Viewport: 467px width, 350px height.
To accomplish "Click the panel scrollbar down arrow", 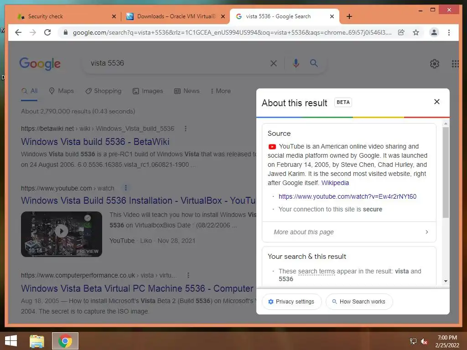I will [446, 281].
